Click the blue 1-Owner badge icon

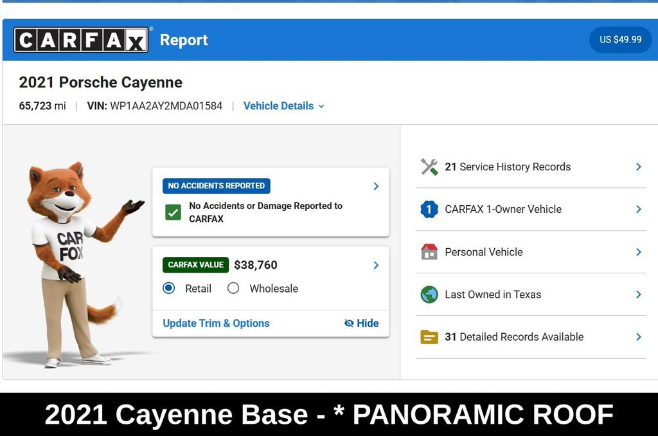point(429,209)
